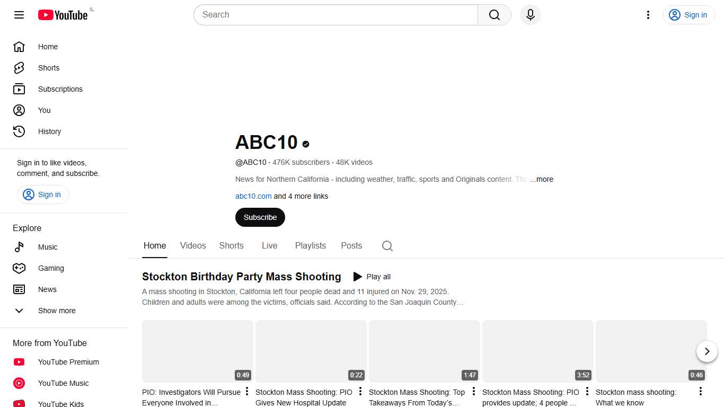Open the hamburger menu
This screenshot has width=724, height=407.
tap(19, 15)
